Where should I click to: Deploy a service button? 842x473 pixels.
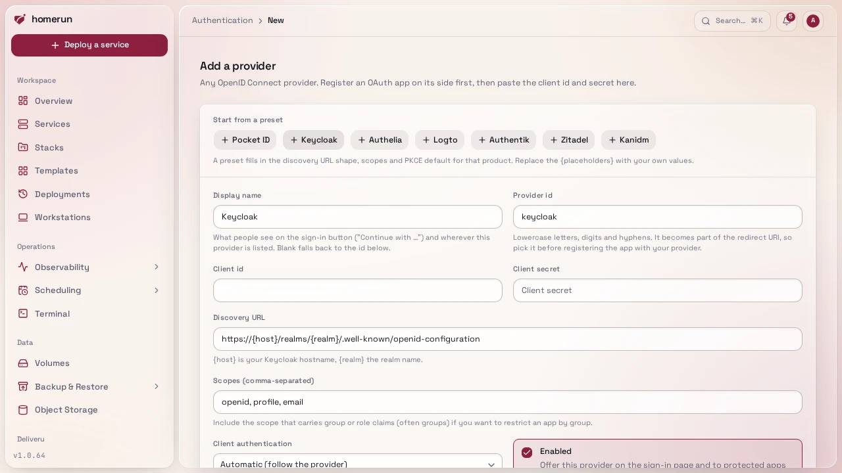pos(89,45)
